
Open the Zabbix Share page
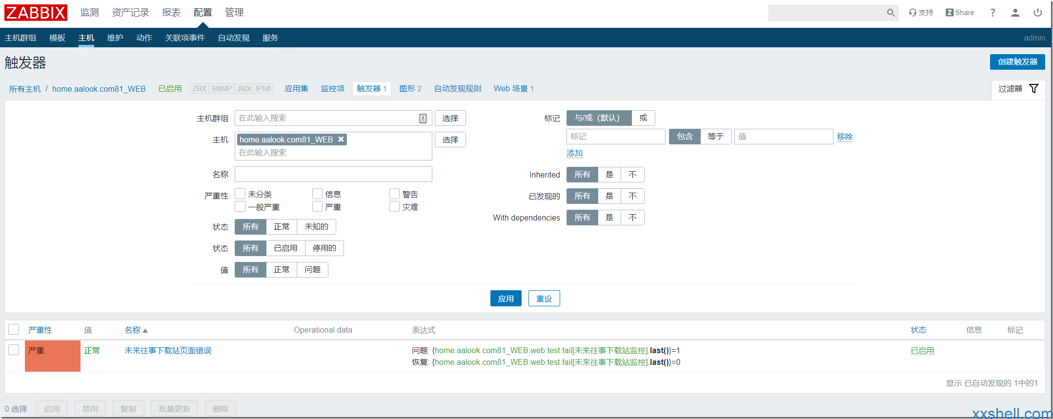click(x=959, y=13)
